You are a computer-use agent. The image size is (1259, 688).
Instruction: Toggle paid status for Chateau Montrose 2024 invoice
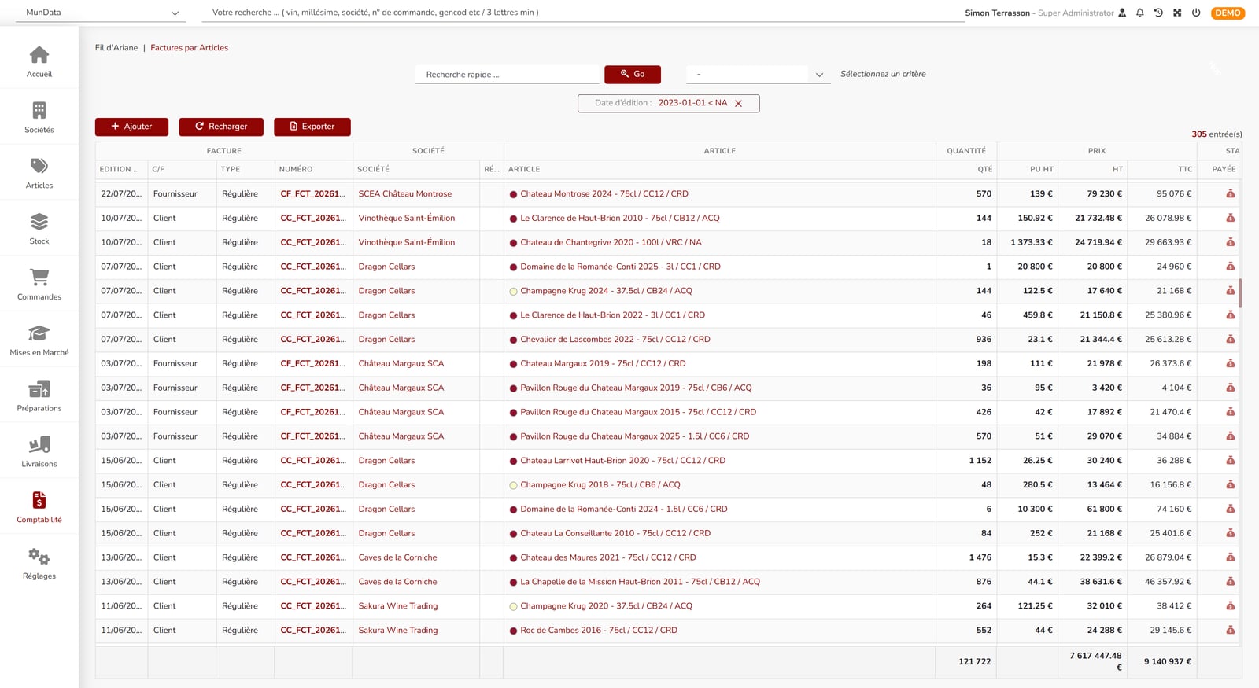pyautogui.click(x=1231, y=193)
